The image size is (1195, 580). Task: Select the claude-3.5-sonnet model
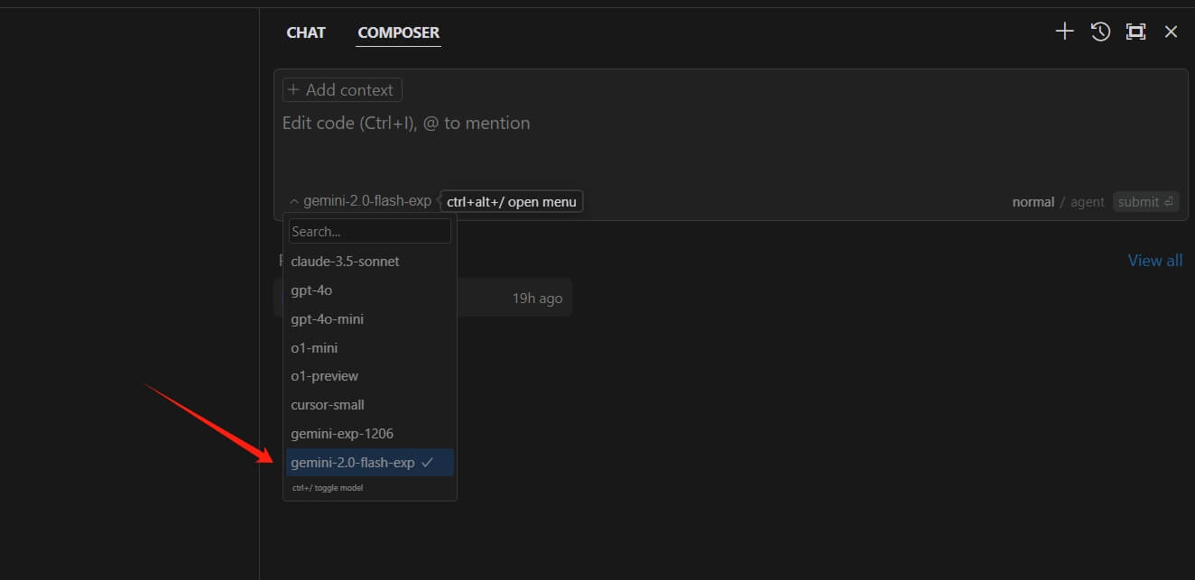[345, 261]
